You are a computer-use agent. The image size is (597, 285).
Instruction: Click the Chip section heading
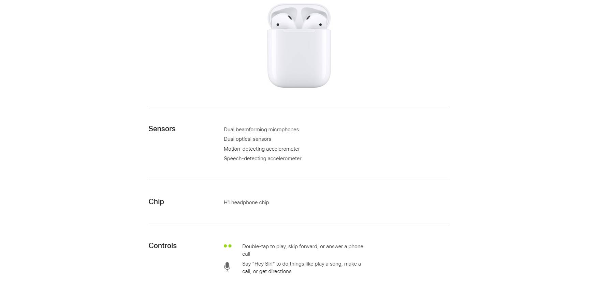(156, 202)
